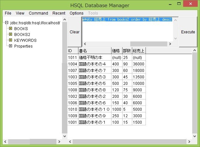Click the result table scroll right arrow
Screen dimensions: 200x147
(x=189, y=141)
